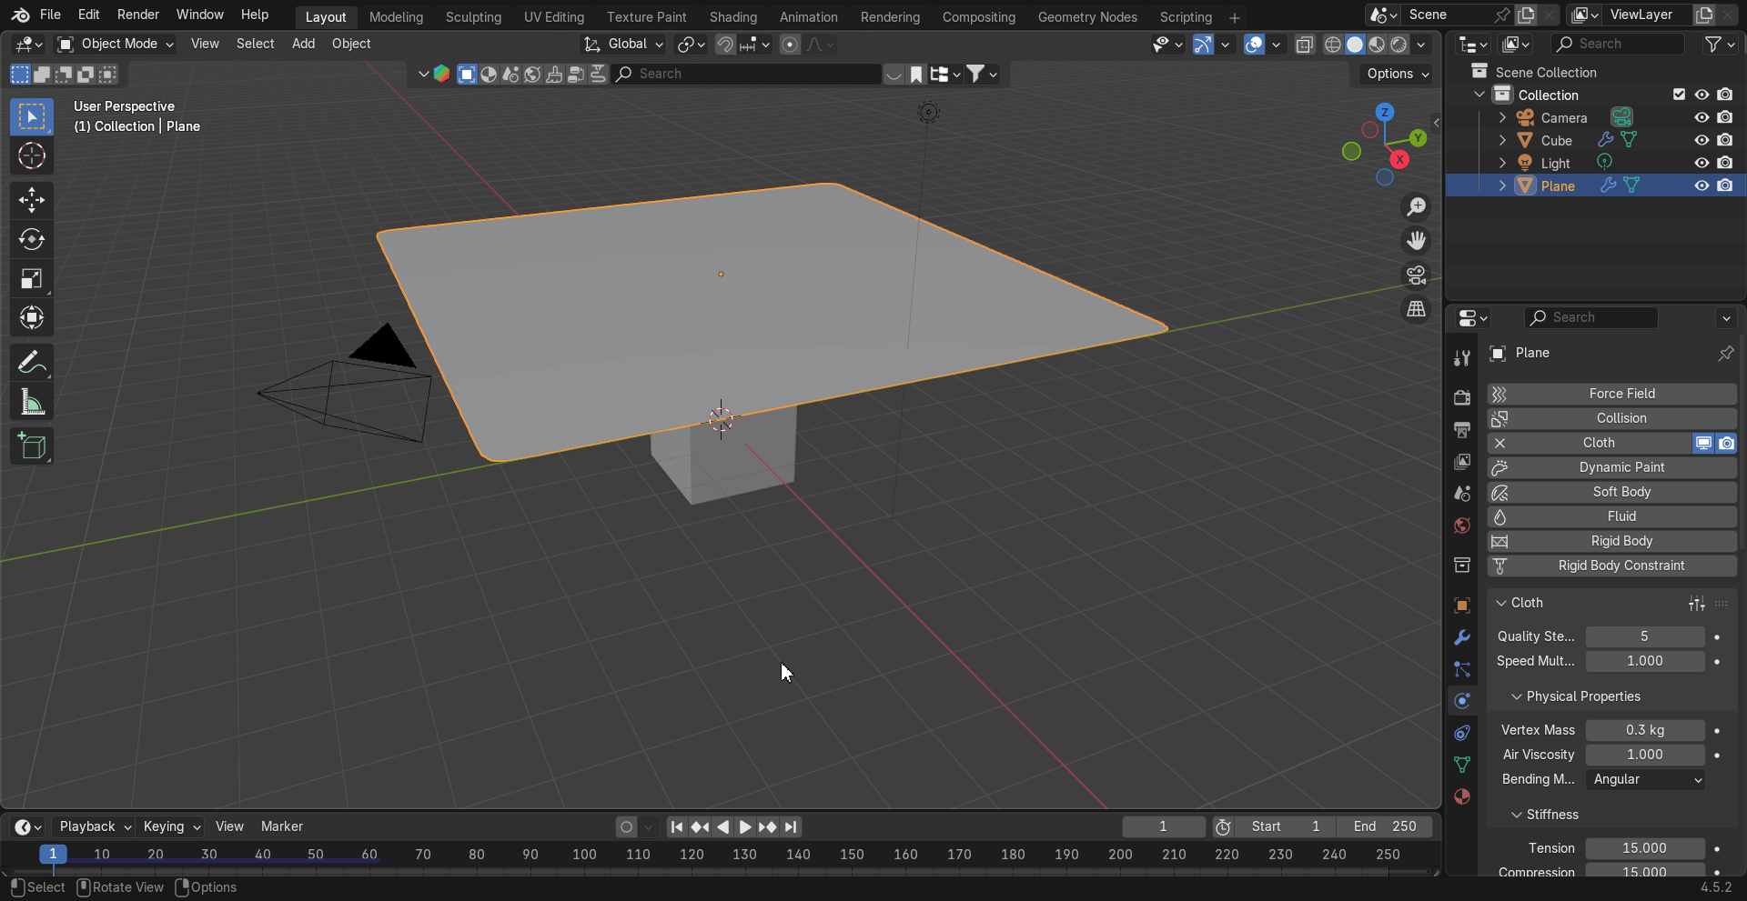Open the Tool properties tab
The width and height of the screenshot is (1747, 901).
tap(1462, 358)
